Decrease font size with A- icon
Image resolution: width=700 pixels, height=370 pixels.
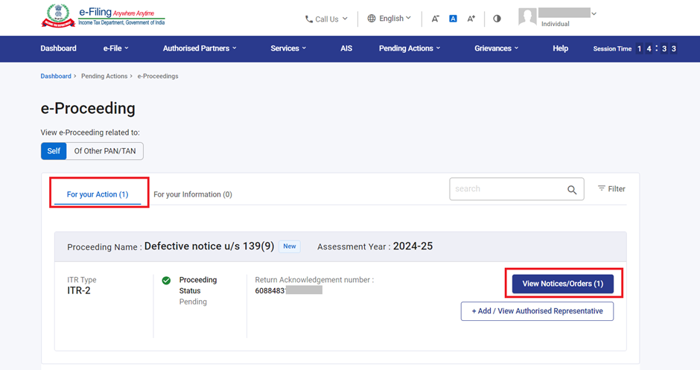[x=435, y=19]
